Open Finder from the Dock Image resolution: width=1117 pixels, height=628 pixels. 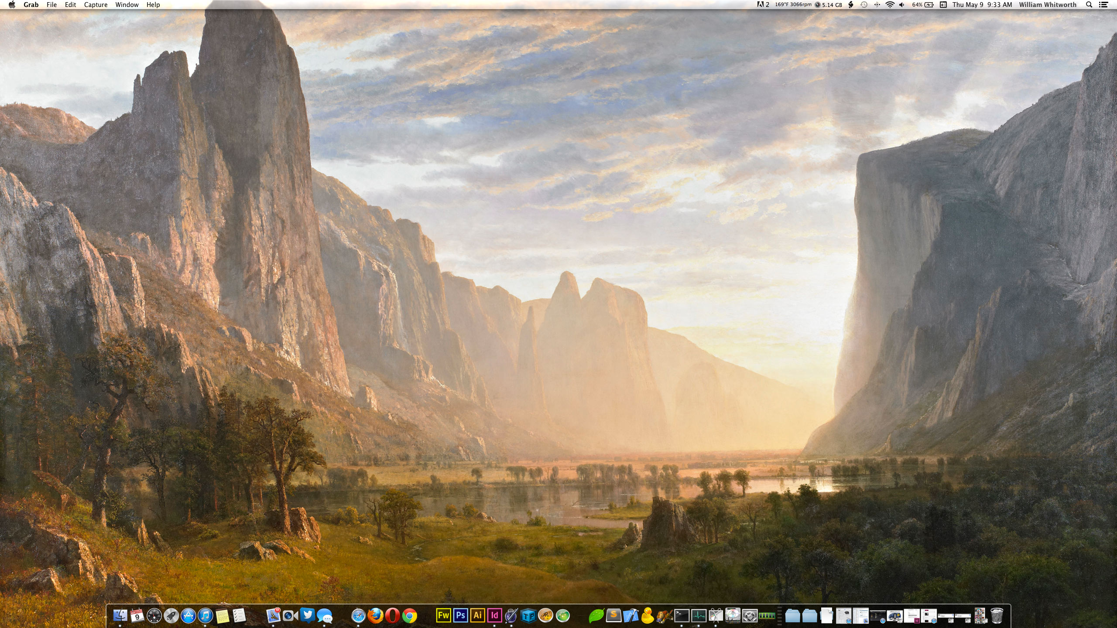[120, 615]
